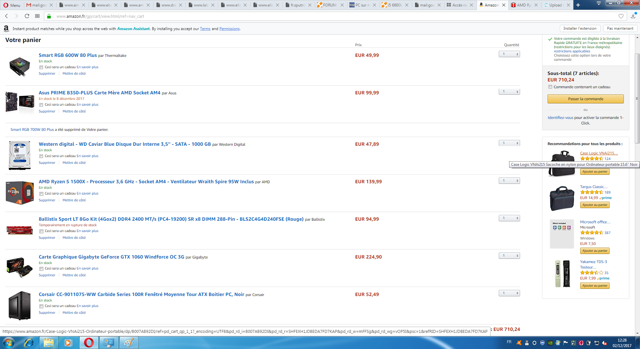
Task: Click the downloads icon in address bar
Action: click(633, 16)
